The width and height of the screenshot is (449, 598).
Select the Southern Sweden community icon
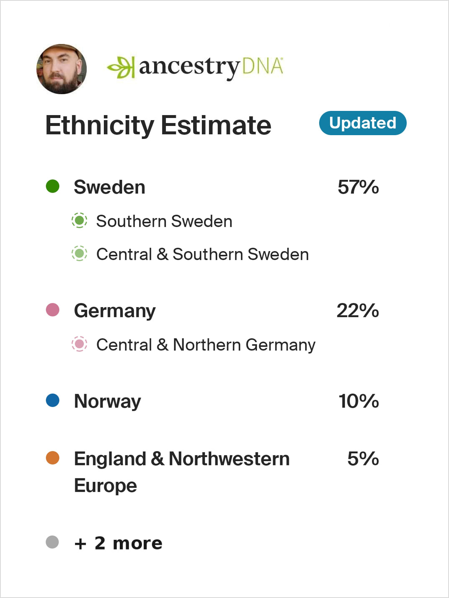coord(79,220)
